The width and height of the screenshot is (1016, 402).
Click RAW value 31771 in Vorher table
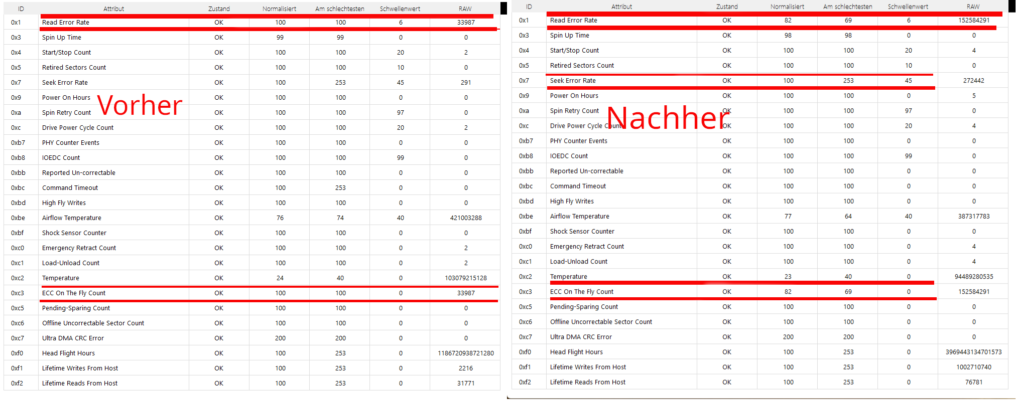coord(466,383)
